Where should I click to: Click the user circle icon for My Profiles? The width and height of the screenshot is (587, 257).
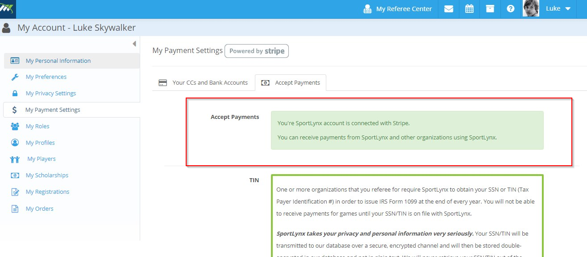(15, 143)
